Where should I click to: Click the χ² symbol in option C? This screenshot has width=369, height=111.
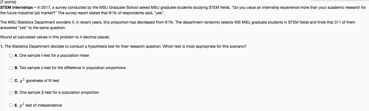tap(22, 80)
